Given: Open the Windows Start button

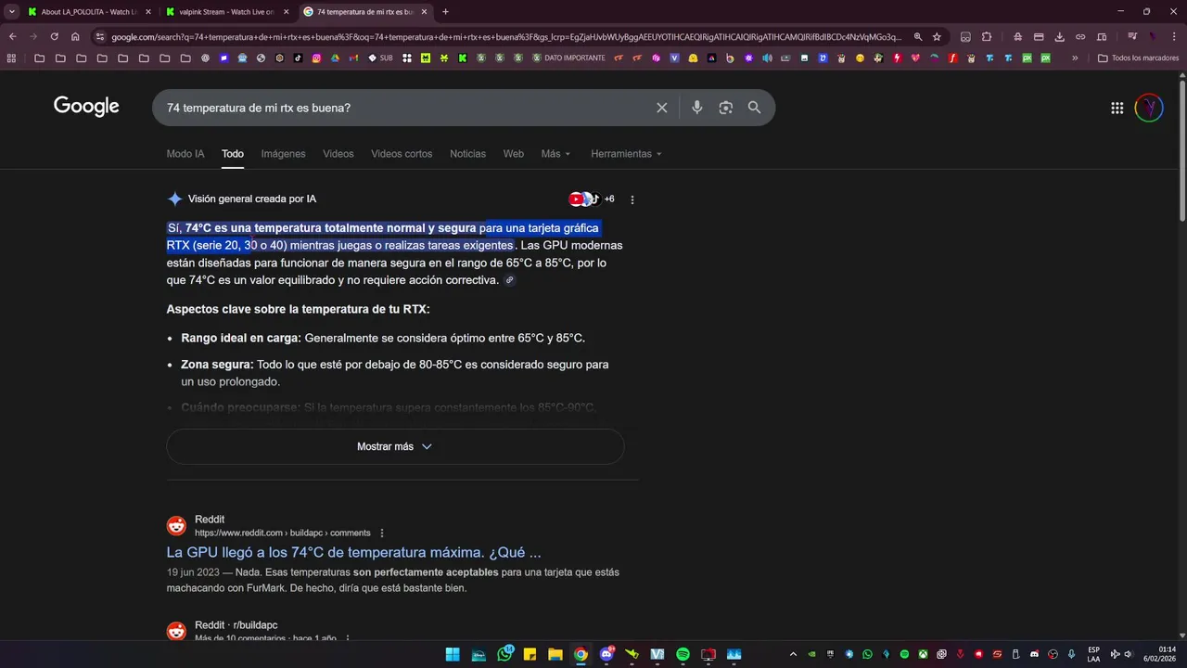Looking at the screenshot, I should [453, 654].
